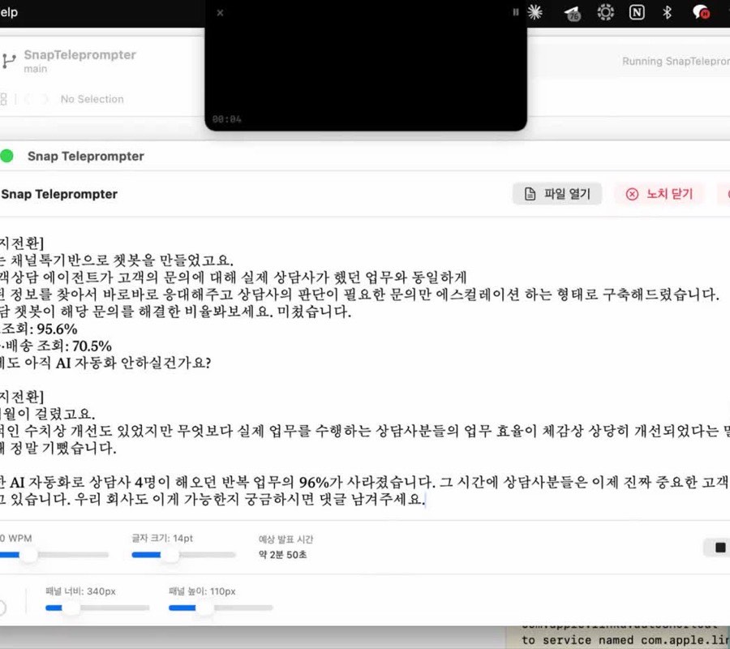Viewport: 730px width, 649px height.
Task: Click the Xcode branch icon beside SnapTeleprompter
Action: pyautogui.click(x=8, y=61)
